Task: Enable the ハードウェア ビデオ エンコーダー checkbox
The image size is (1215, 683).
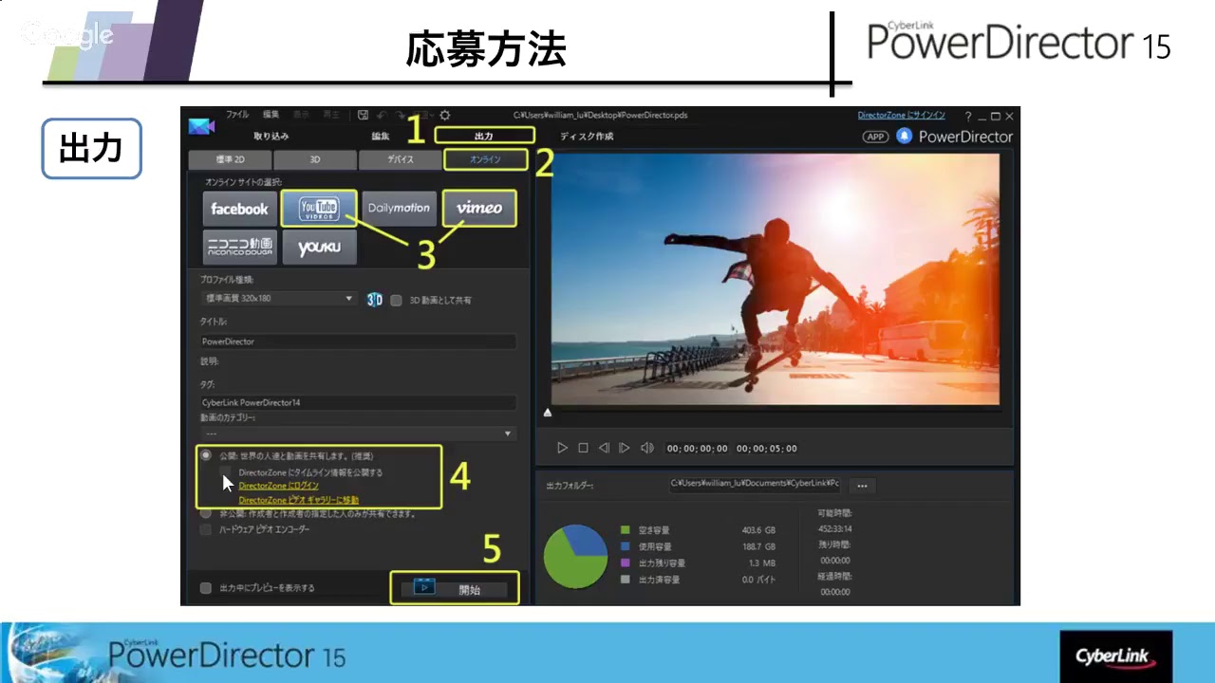Action: tap(206, 529)
